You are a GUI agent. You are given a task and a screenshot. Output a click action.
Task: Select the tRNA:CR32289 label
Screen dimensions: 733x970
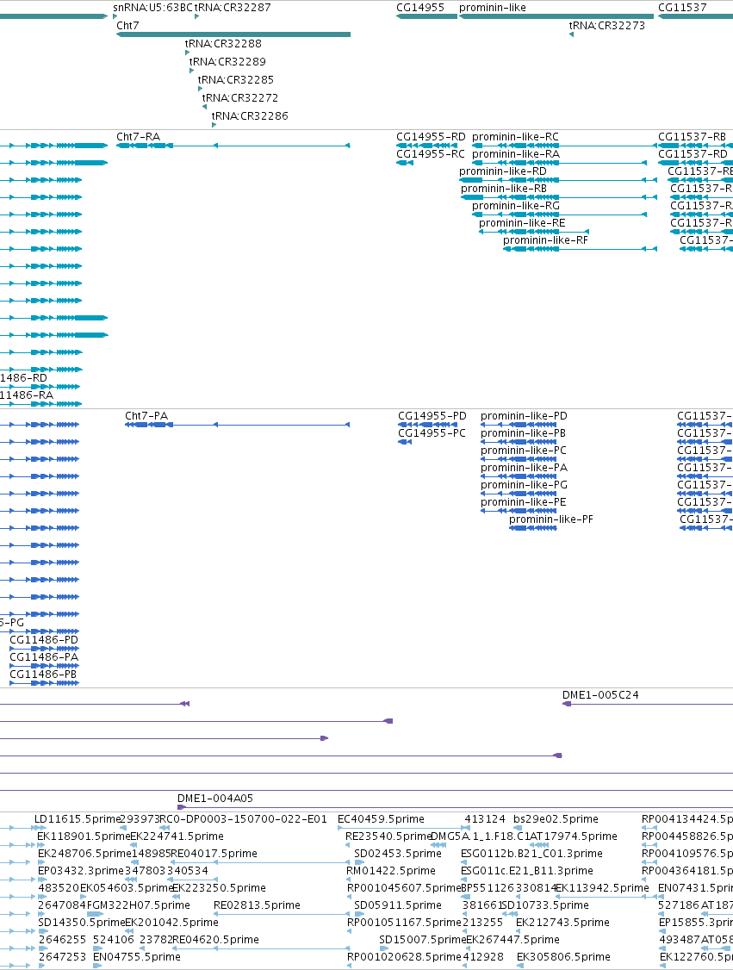tap(227, 61)
